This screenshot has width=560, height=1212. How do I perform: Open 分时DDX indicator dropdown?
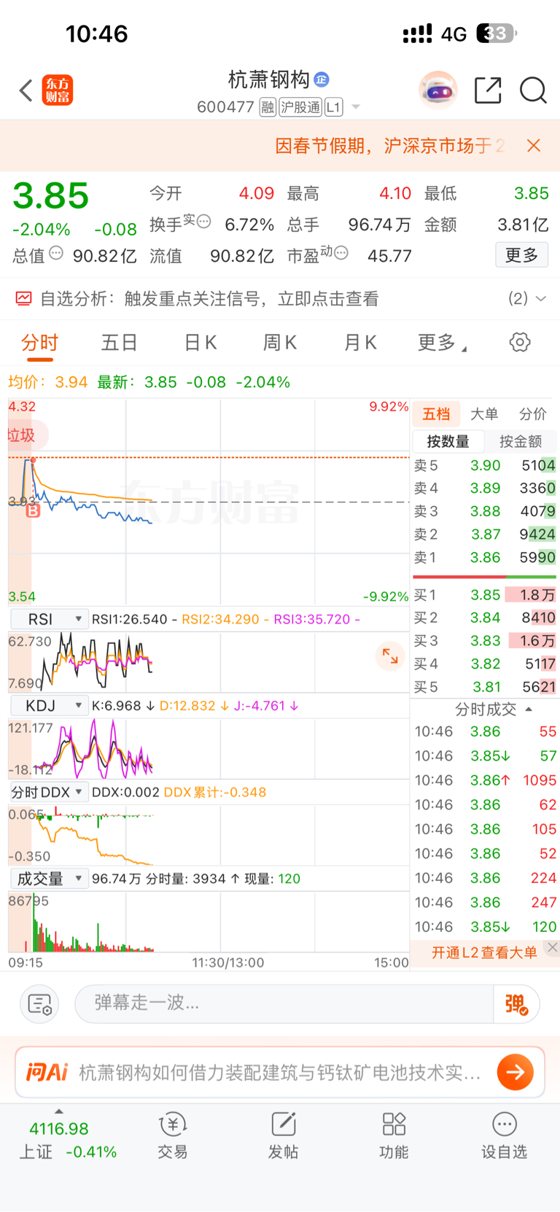click(48, 792)
